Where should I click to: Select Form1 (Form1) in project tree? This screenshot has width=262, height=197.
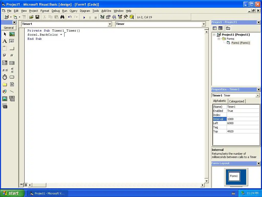click(241, 43)
